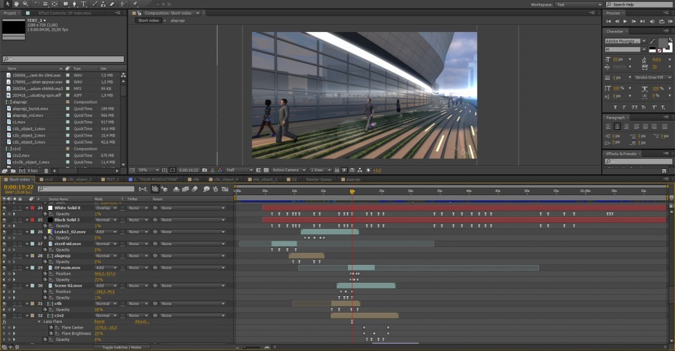
Task: Mute audio in the Preview panel
Action: pos(652,21)
